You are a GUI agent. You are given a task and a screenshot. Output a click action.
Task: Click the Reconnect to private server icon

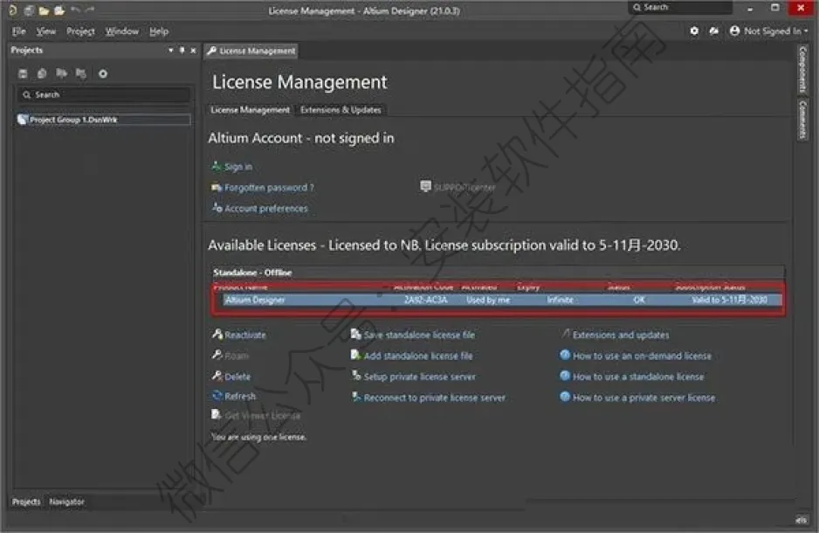(x=355, y=397)
